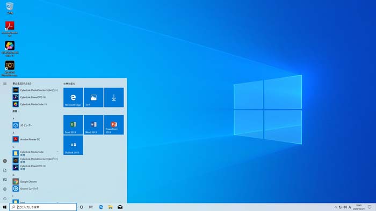Open Acrobat Reader DC desktop shortcut
The image size is (376, 211).
(x=10, y=29)
